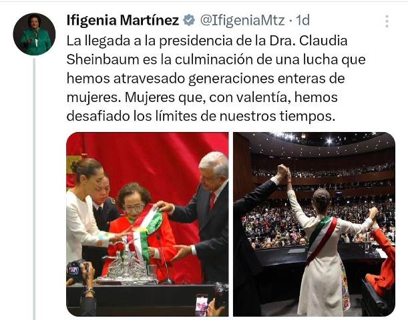This screenshot has height=320, width=408.
Task: Click the phrase 'nuestros tiempos' ending the tweet
Action: coord(277,116)
